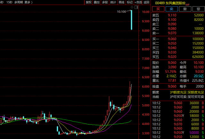The image size is (205, 139).
Task: Click the 10.00 price axis label
Action: point(146,12)
